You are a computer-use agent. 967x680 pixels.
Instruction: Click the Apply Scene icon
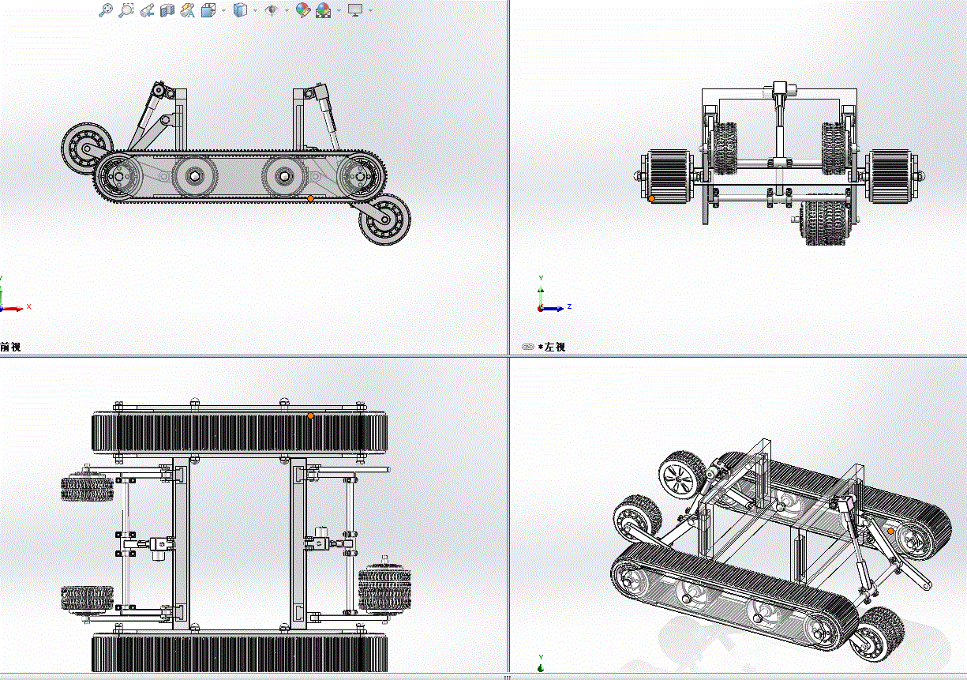tap(324, 10)
